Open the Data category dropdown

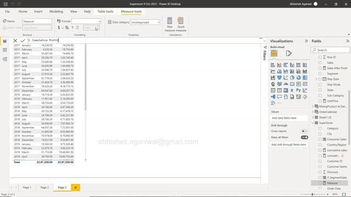[145, 22]
